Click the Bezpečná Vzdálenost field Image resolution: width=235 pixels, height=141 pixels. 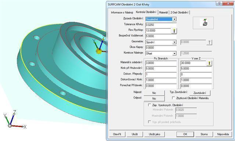click(161, 36)
